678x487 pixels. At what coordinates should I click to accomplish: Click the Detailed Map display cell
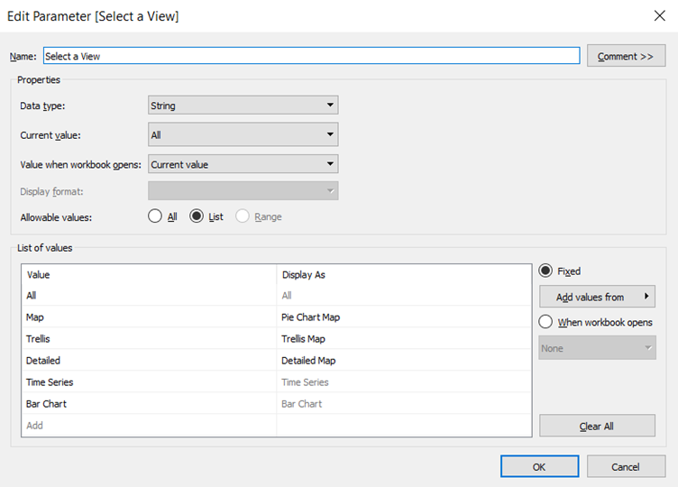(402, 361)
